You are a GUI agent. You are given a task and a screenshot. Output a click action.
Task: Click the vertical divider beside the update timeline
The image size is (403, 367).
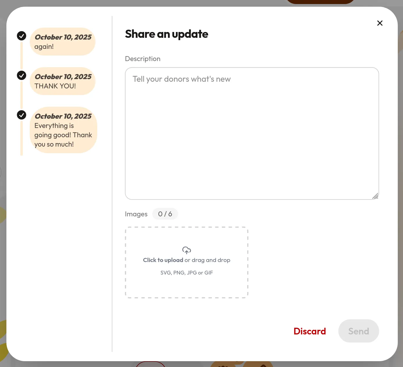(112, 184)
